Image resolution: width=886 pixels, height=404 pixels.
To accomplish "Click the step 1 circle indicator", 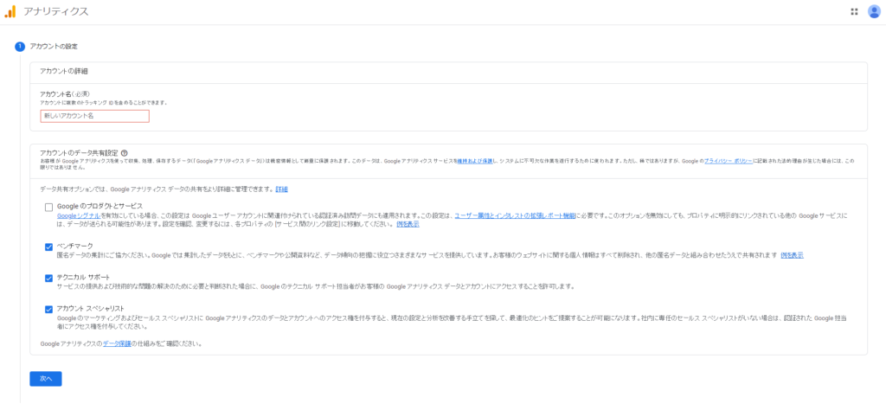I will coord(19,46).
